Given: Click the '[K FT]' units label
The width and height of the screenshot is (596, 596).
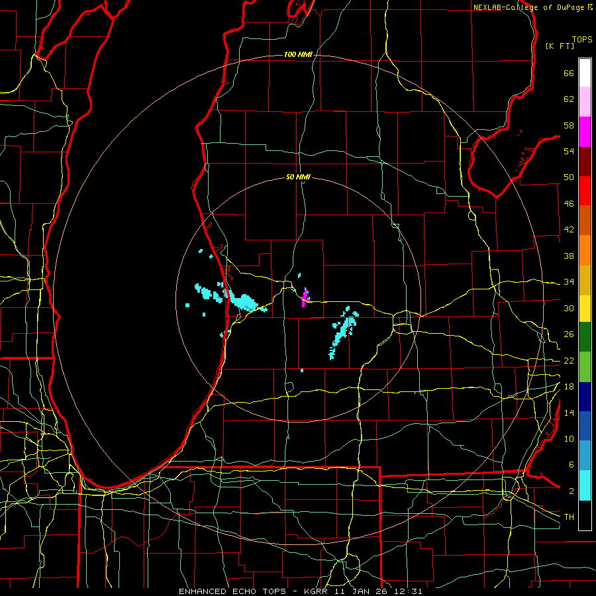Looking at the screenshot, I should pyautogui.click(x=560, y=46).
